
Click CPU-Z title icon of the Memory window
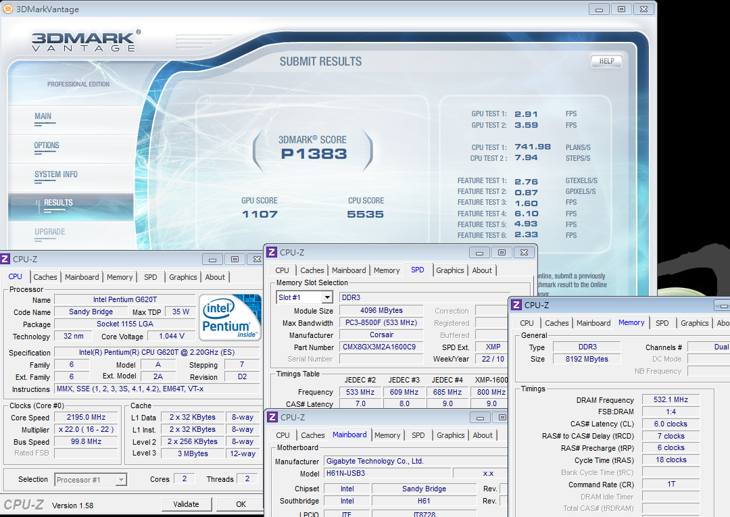point(516,305)
